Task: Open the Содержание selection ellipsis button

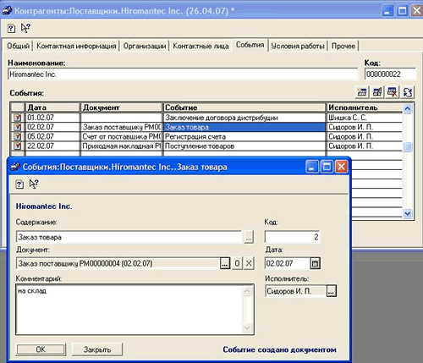Action: [249, 237]
